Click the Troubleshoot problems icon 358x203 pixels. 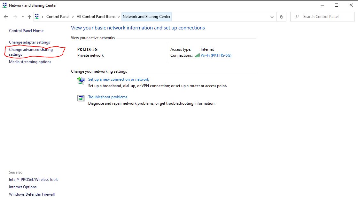coord(81,98)
